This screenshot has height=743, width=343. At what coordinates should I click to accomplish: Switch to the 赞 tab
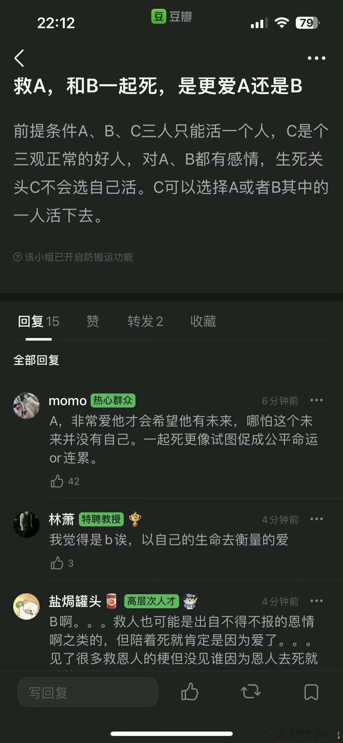pyautogui.click(x=93, y=321)
